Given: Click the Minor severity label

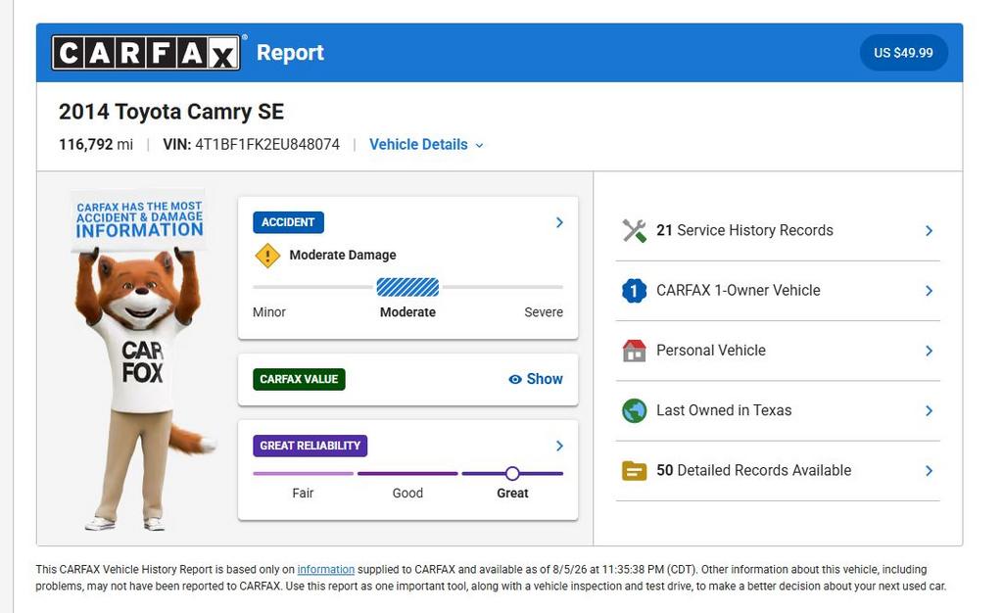Looking at the screenshot, I should pos(269,312).
